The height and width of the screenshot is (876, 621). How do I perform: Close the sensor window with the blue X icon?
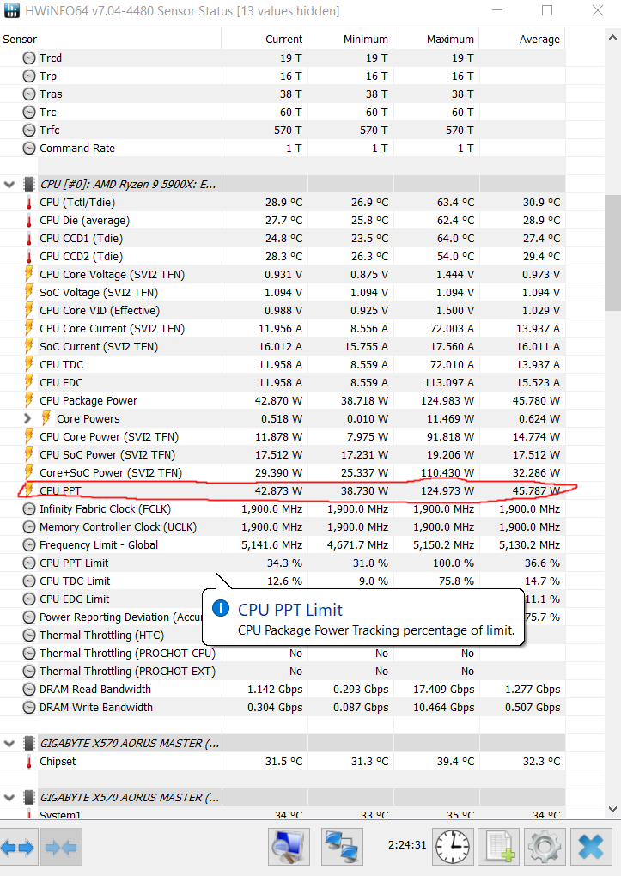point(591,847)
